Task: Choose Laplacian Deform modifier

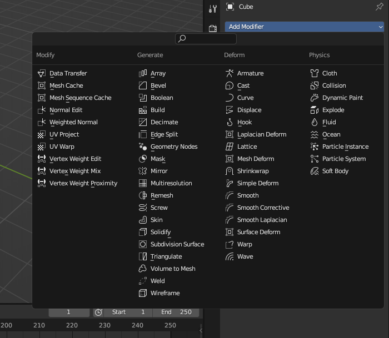Action: (x=262, y=134)
